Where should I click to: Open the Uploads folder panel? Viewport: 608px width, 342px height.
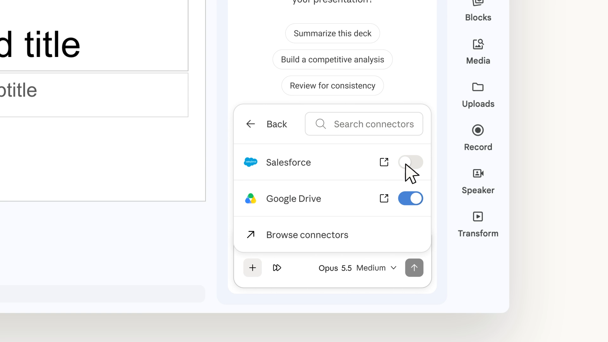pyautogui.click(x=478, y=95)
